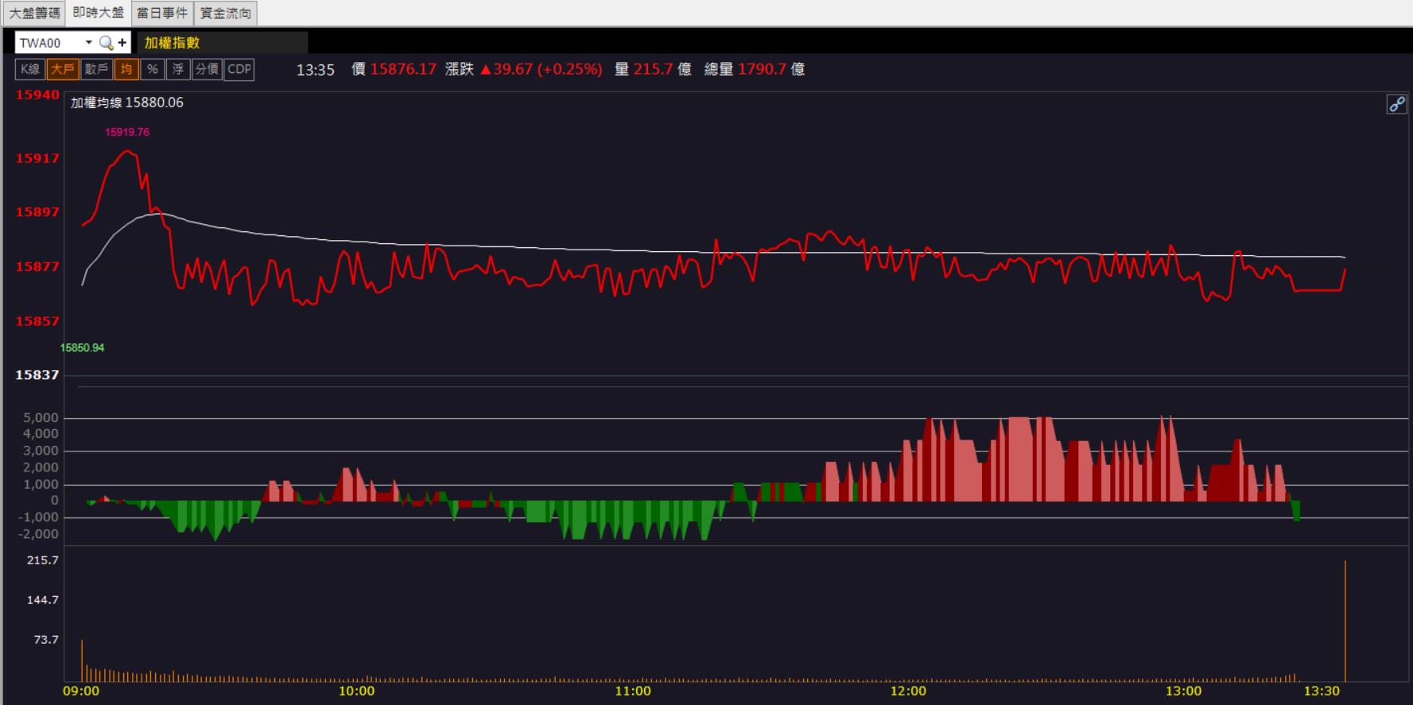Open the 資金流向 tab
1413x705 pixels.
point(226,13)
